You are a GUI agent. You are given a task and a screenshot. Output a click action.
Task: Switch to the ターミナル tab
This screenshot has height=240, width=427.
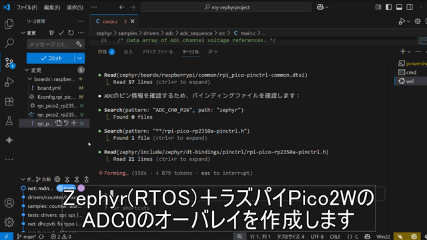point(190,52)
